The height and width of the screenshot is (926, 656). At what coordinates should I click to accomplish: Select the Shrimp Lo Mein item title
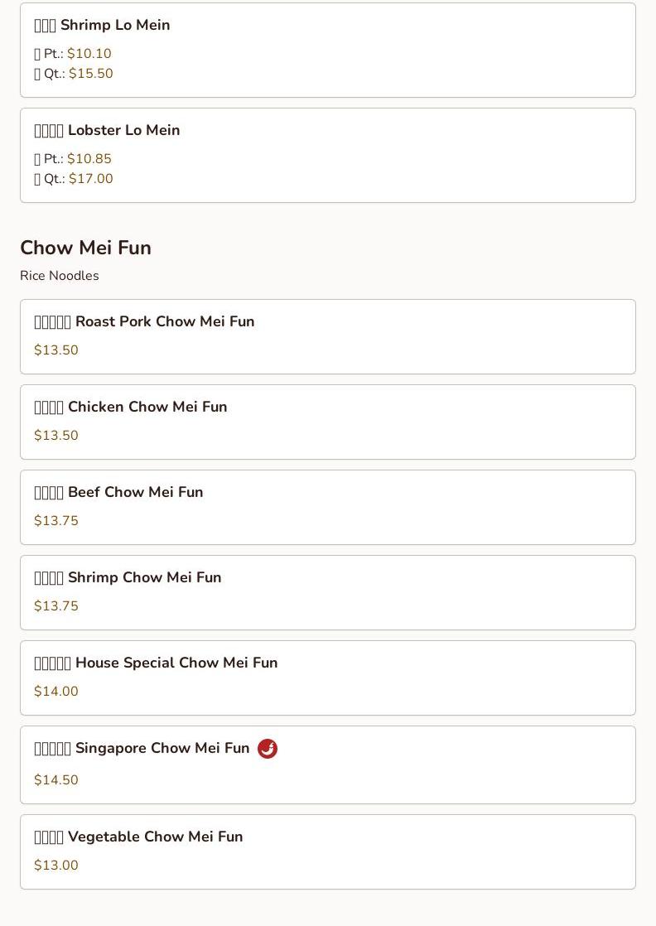[102, 26]
